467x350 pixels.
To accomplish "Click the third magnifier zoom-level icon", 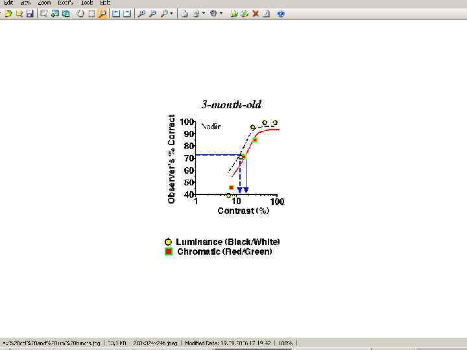I will (x=164, y=14).
